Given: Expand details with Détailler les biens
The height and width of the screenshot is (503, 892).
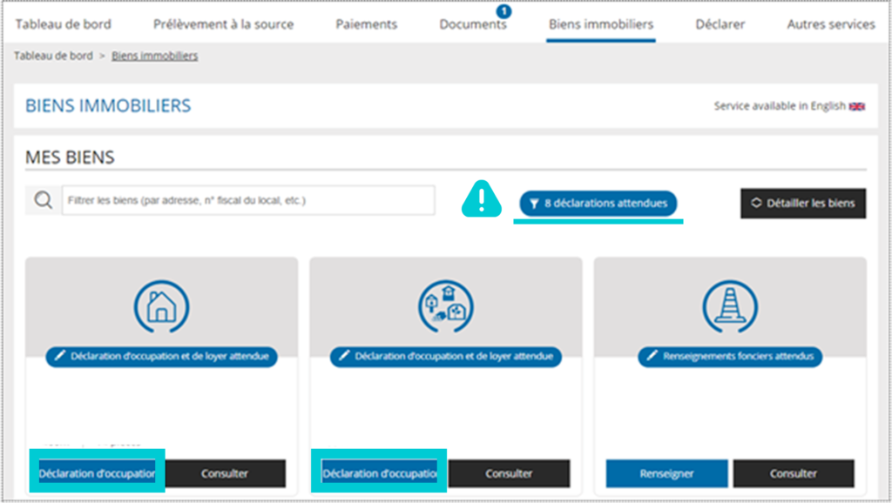Looking at the screenshot, I should pyautogui.click(x=803, y=204).
